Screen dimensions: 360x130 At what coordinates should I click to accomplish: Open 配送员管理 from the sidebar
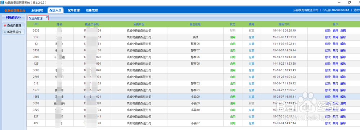14,25
